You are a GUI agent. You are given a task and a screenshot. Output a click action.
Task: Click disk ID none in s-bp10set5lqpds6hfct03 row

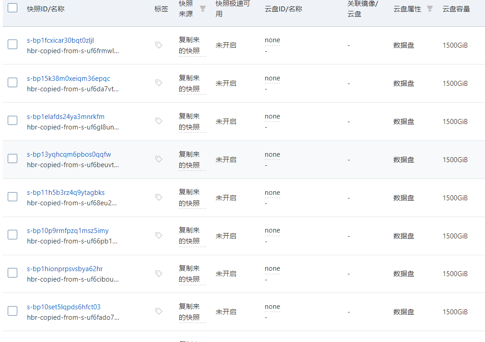[272, 307]
